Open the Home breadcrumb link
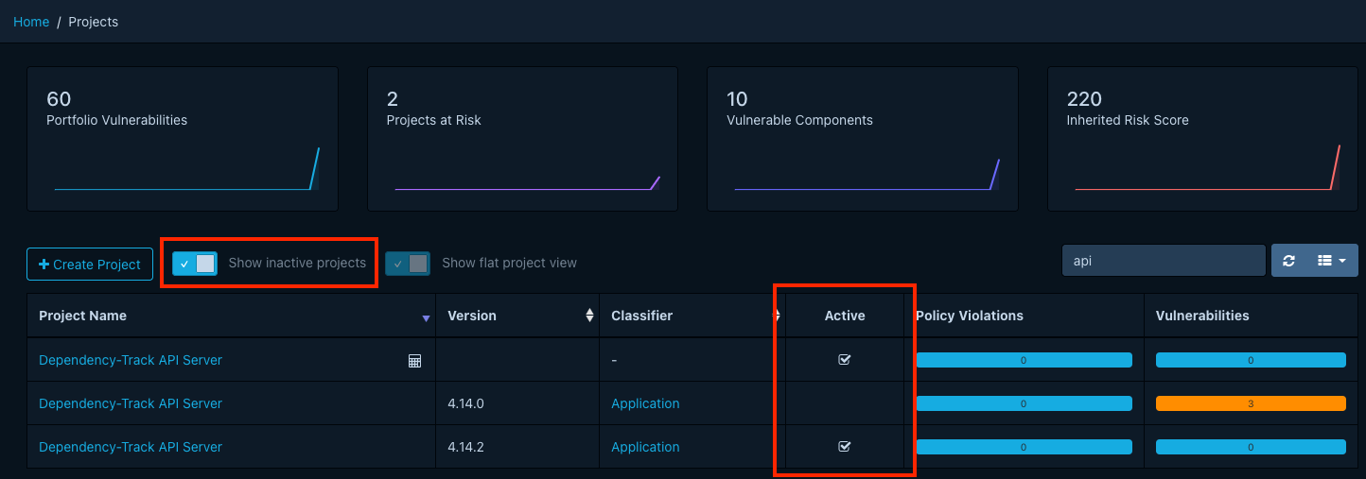Viewport: 1366px width, 479px height. [31, 22]
